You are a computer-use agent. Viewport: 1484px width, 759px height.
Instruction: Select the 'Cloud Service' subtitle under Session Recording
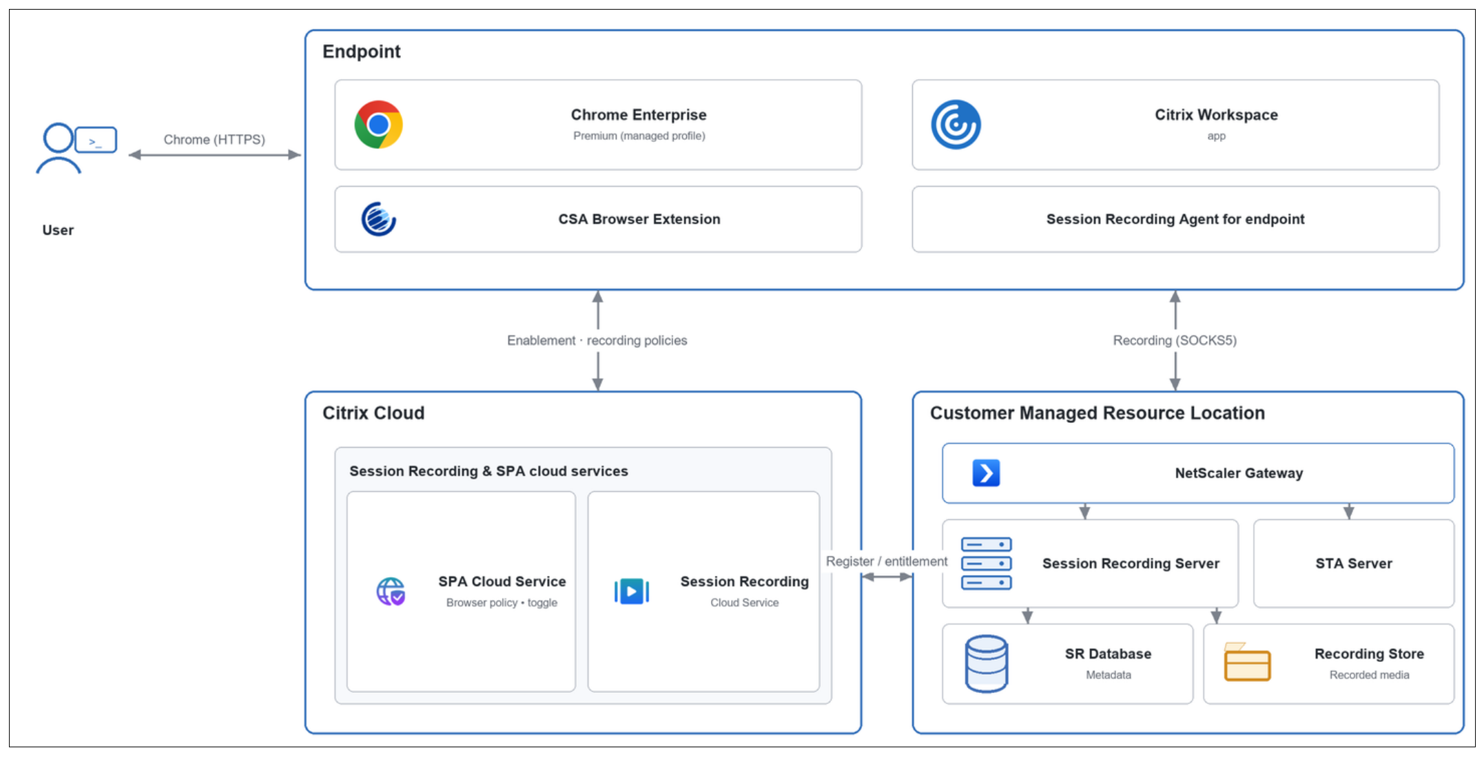pyautogui.click(x=745, y=603)
